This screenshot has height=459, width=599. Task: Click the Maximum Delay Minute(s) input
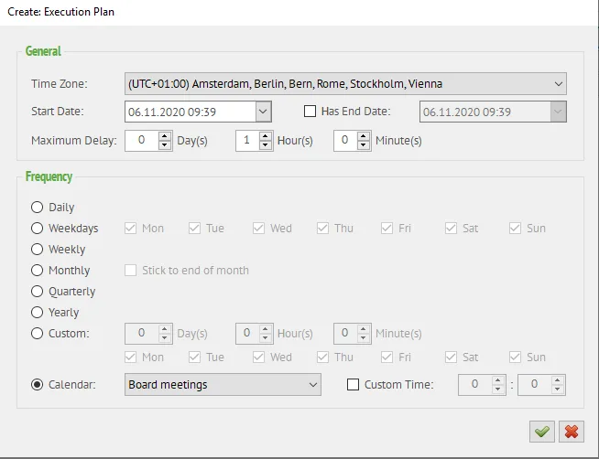(x=345, y=141)
